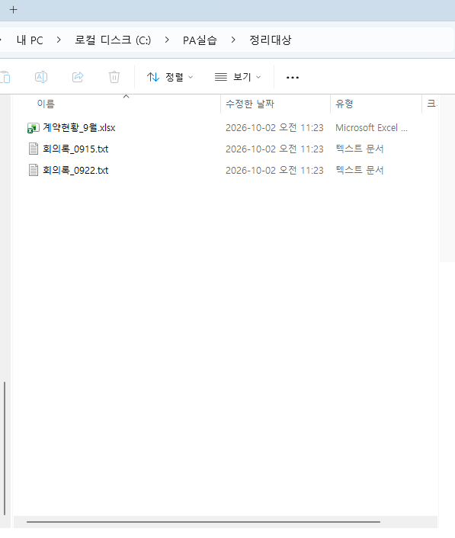Screen dimensions: 455x538
Task: Select the file 계약현황_9월.xlsx
Action: click(79, 128)
